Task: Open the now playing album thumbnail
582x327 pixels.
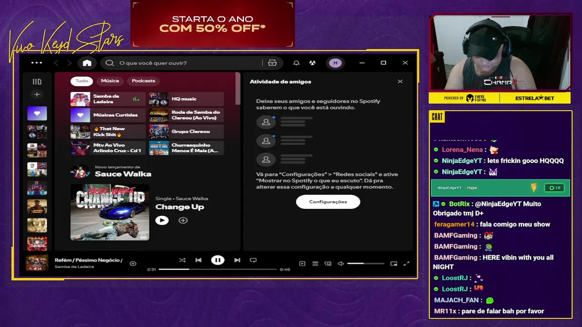Action: click(36, 263)
